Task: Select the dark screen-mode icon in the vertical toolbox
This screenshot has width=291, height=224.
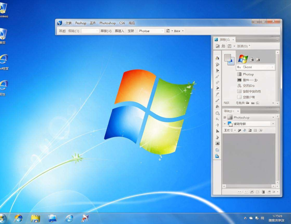Action: pos(217,143)
